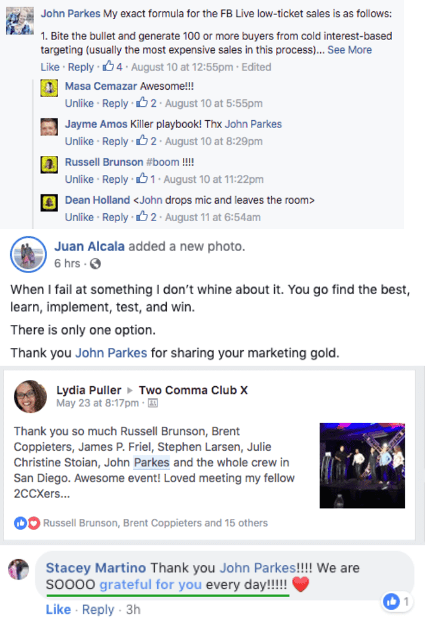Click the heart reaction icon under Lydia's post
Screen dimensions: 435x624
pos(34,523)
